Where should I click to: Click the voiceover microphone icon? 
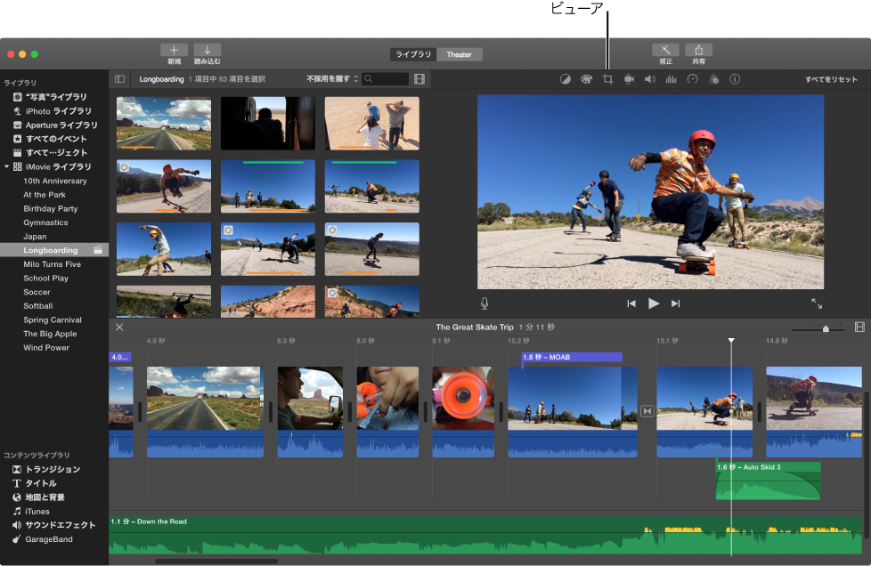pos(484,303)
